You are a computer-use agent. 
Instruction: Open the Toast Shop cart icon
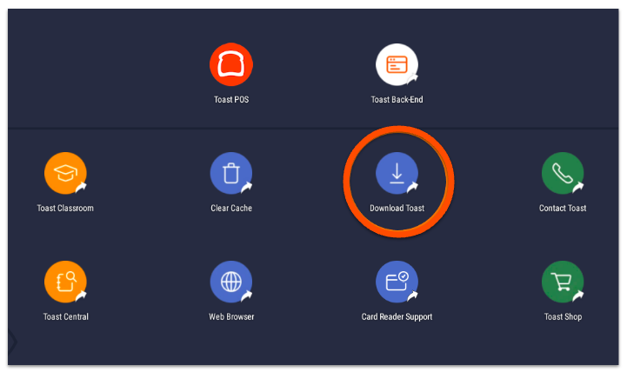pos(563,282)
